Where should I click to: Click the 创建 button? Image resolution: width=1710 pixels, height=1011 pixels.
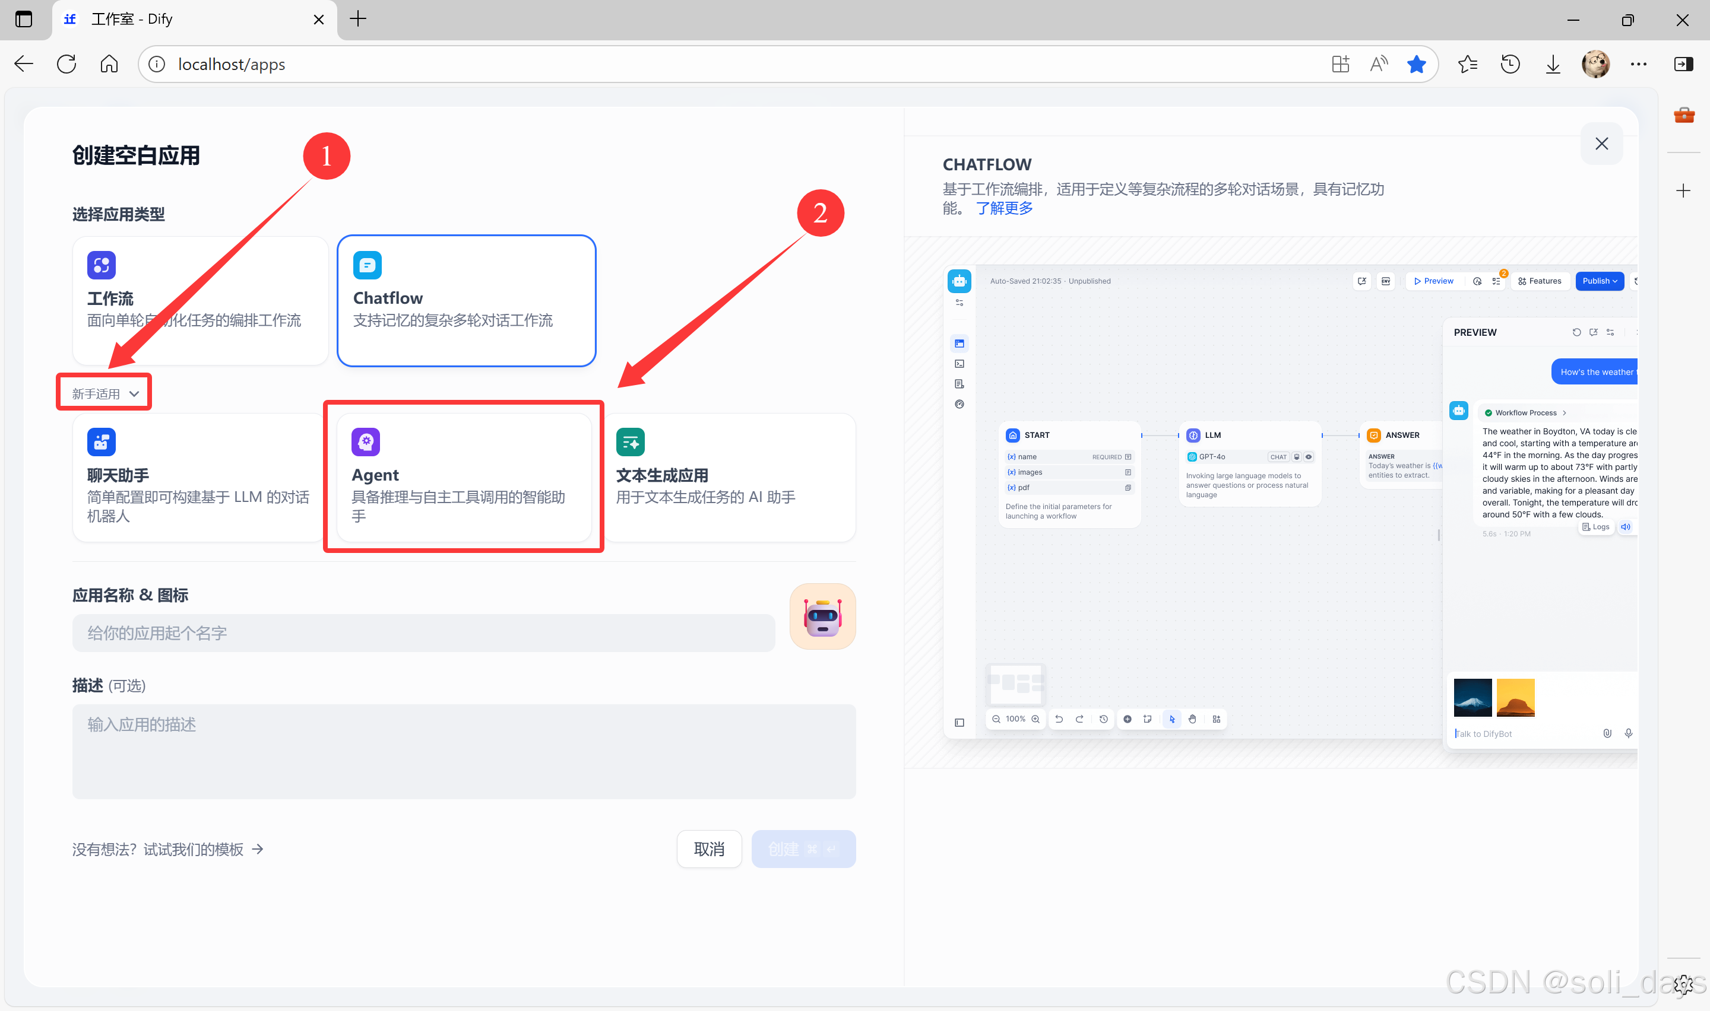[x=803, y=849]
